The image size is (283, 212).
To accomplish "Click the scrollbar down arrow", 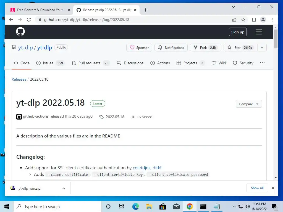I will [x=276, y=178].
